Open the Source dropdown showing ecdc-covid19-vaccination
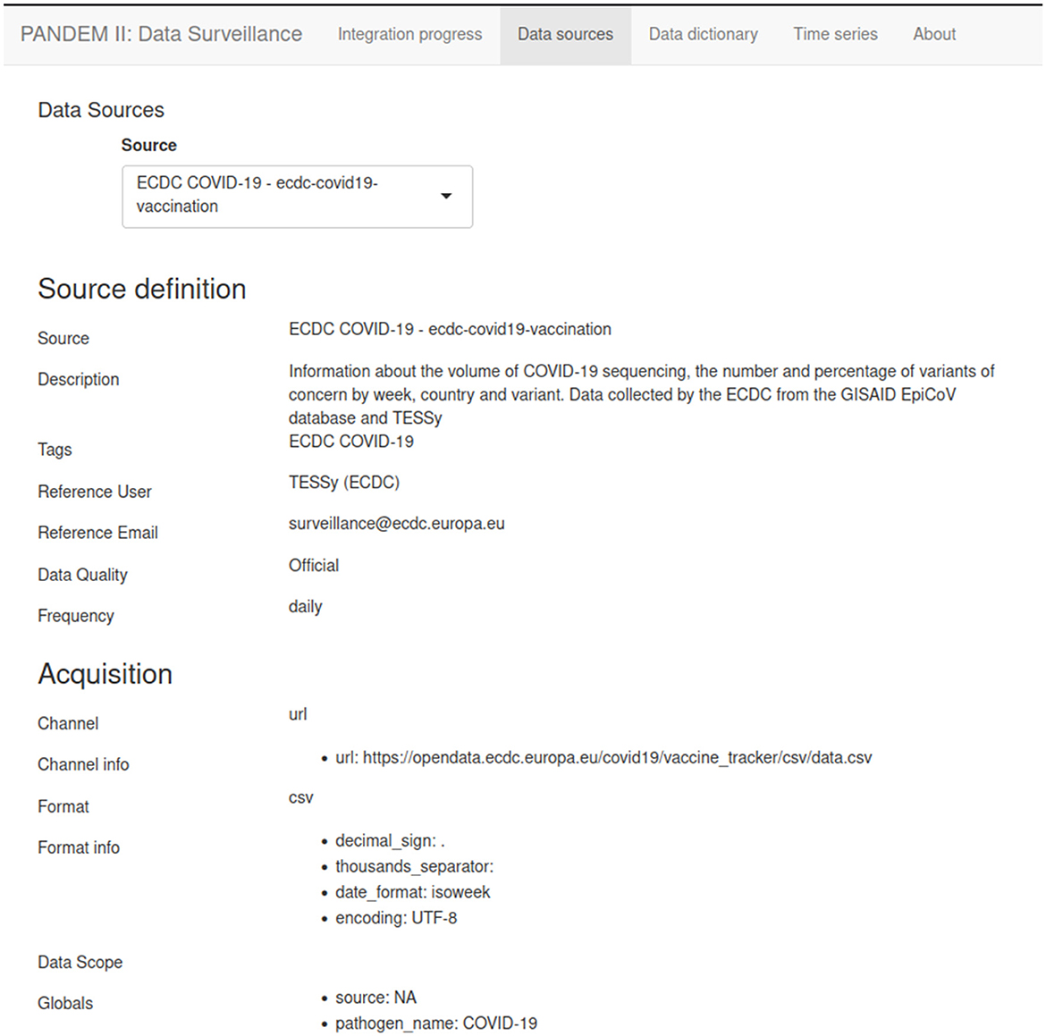The image size is (1046, 1036). (298, 197)
